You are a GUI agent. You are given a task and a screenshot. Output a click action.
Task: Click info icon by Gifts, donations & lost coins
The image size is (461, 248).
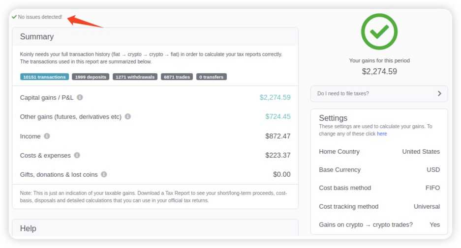point(104,174)
